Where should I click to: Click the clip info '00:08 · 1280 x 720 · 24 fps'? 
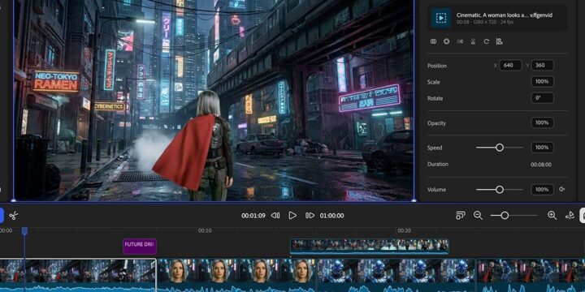point(484,23)
